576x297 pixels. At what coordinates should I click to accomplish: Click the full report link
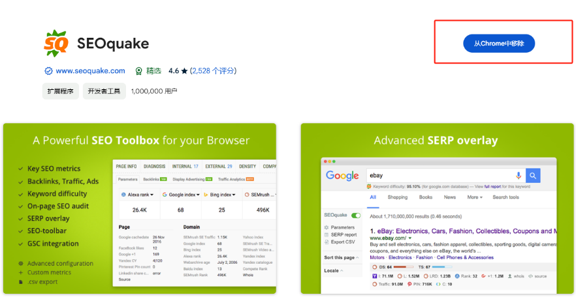tap(492, 186)
